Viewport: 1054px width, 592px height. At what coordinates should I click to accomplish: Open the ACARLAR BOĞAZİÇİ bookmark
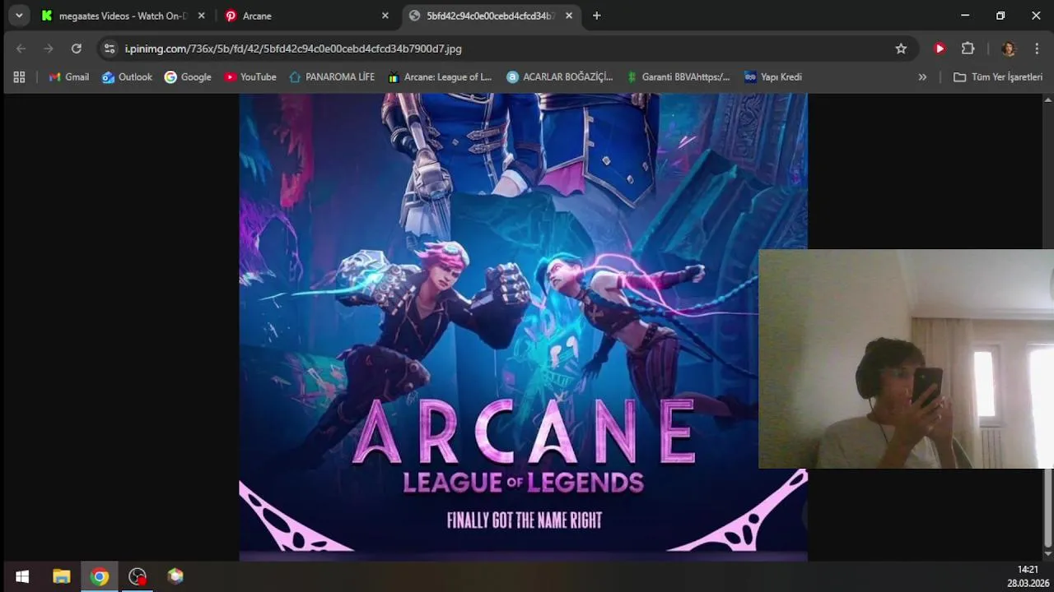tap(560, 76)
